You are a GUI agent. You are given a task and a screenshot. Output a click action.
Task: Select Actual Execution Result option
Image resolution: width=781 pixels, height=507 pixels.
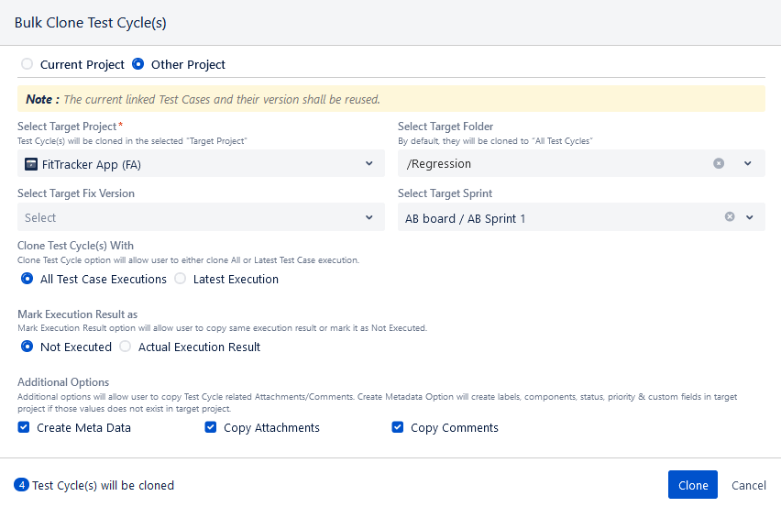125,347
